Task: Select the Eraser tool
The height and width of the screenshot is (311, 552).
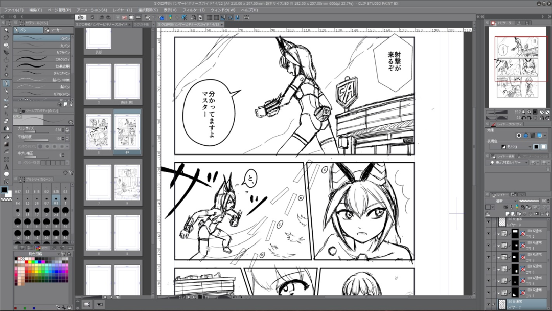Action: pyautogui.click(x=6, y=121)
